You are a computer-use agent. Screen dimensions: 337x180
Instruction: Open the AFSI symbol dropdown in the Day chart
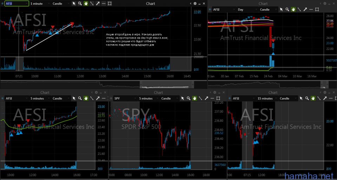(224, 9)
